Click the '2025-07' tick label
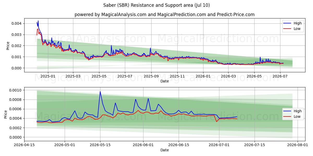 click(125, 76)
